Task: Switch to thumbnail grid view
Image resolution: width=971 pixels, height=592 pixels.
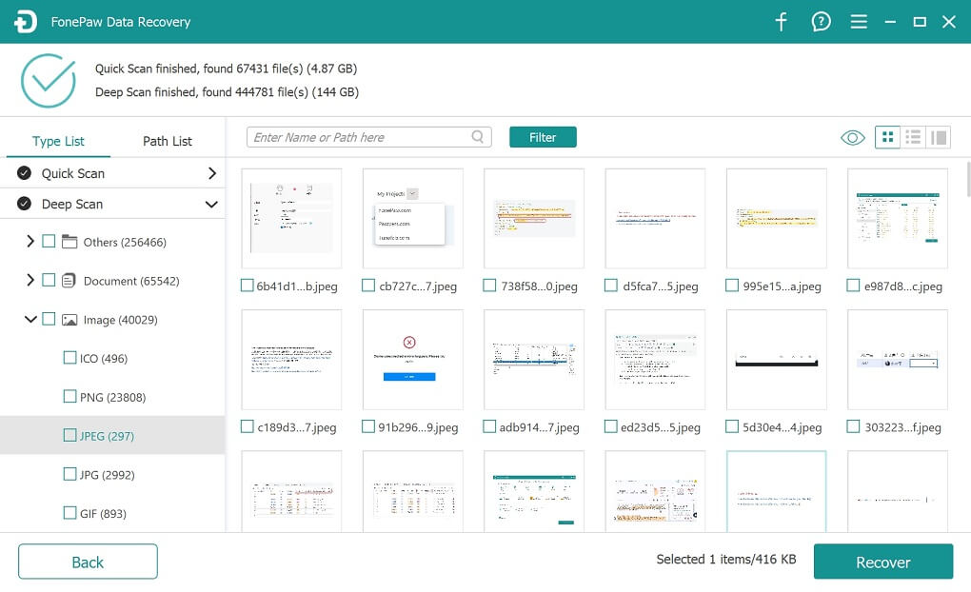Action: [887, 137]
